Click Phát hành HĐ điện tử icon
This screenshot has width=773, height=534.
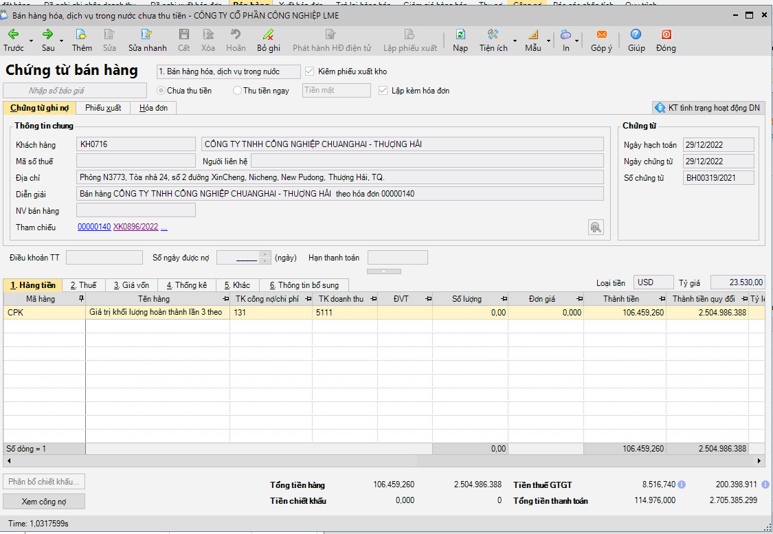point(331,34)
